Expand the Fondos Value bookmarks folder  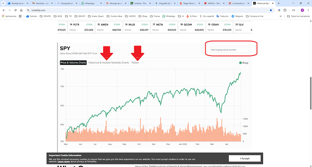(x=114, y=16)
